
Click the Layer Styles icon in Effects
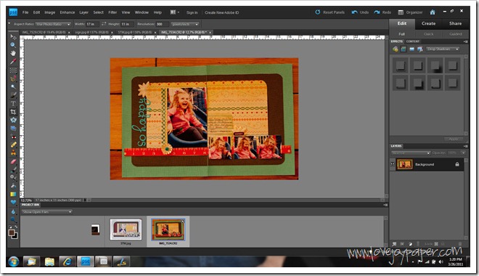(x=404, y=49)
